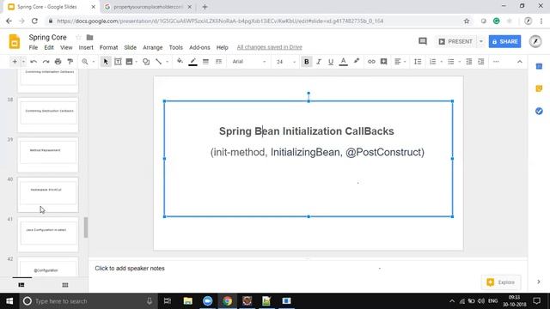Change border dash style
This screenshot has height=309, width=550.
tap(218, 62)
